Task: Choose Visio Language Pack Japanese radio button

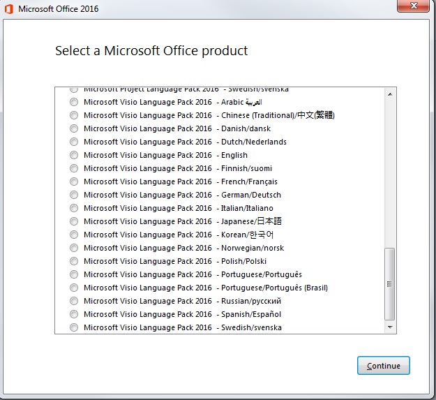Action: pos(74,221)
